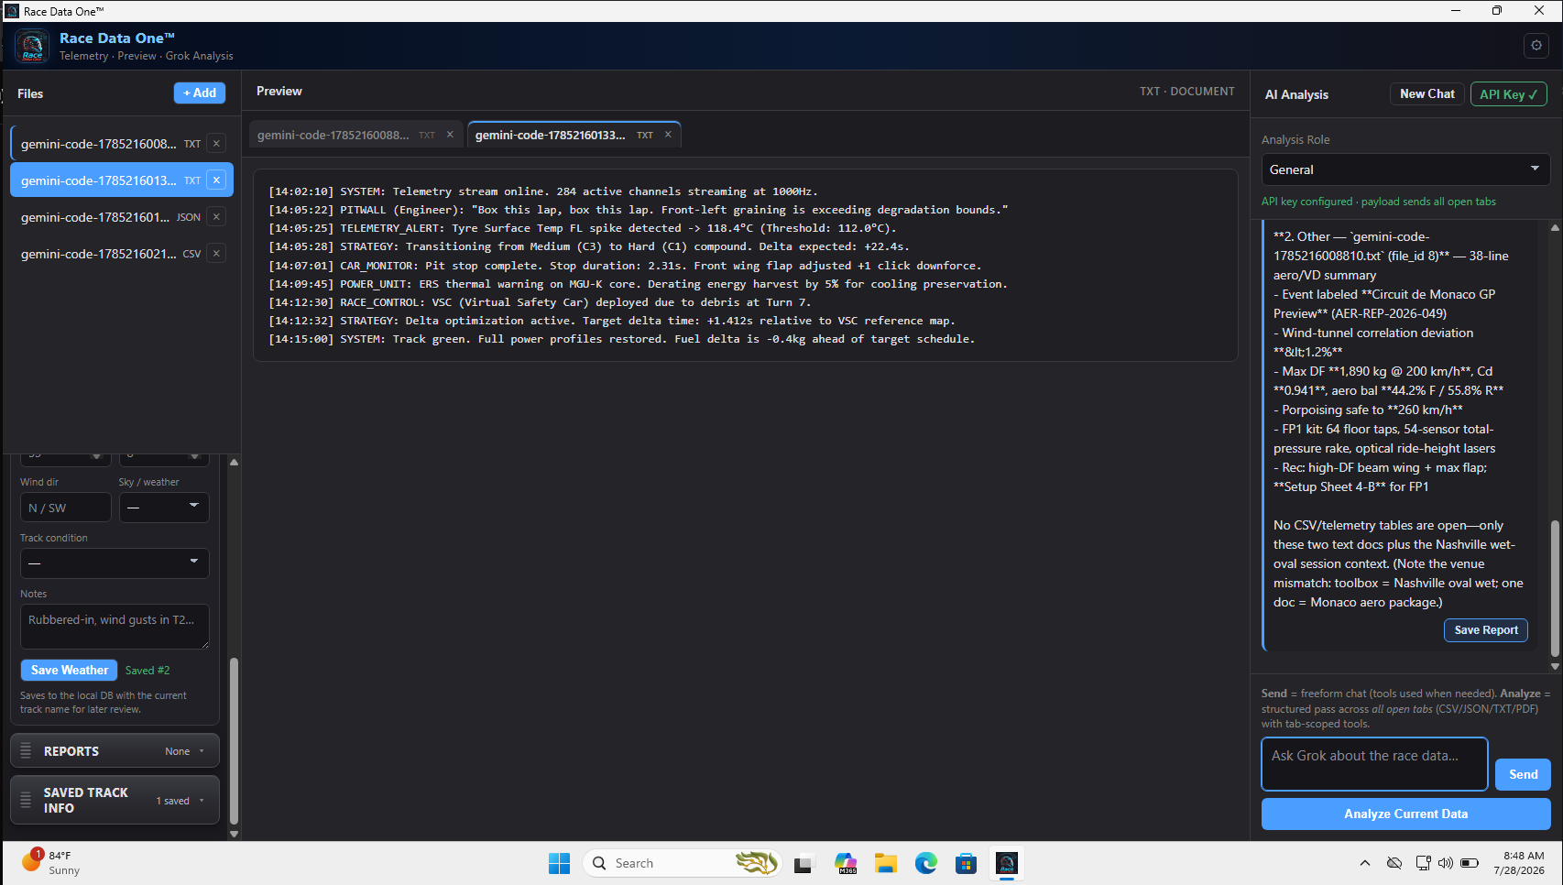Expand the SAVED TRACK INFO section
Screen dimensions: 1563x885
click(115, 800)
